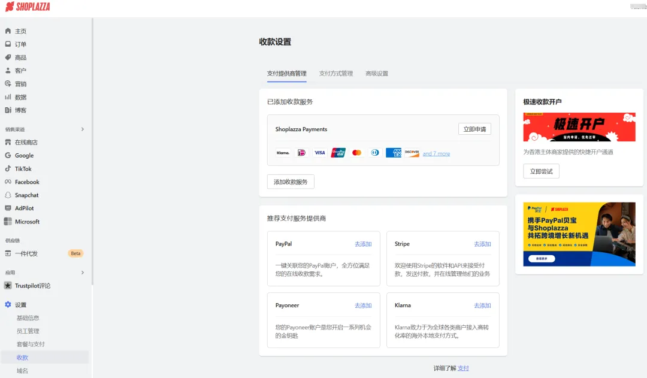Open the Trustpilot评论 app icon
Screen dimensions: 647x378
[8, 286]
